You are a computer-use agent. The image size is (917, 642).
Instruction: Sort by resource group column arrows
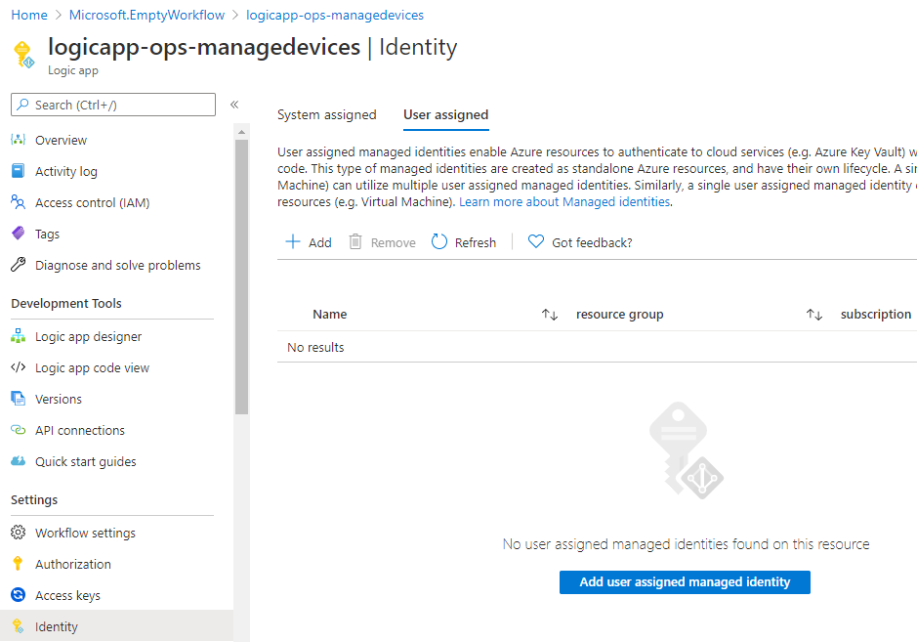coord(814,315)
